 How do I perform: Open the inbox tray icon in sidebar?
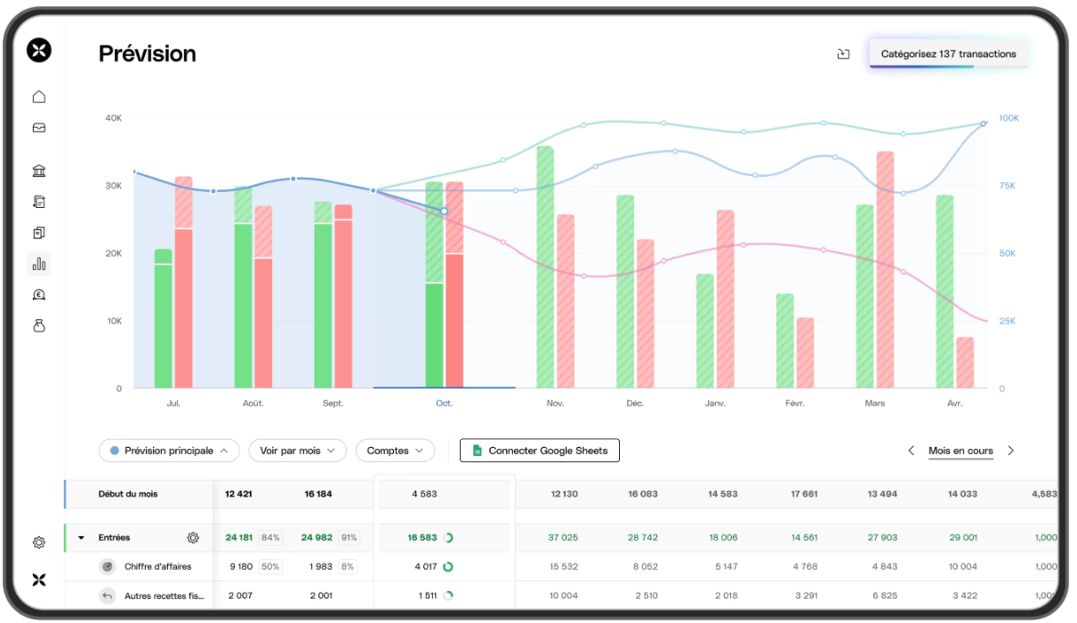click(39, 128)
